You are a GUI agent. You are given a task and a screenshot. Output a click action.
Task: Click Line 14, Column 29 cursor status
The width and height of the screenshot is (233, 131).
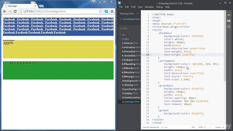point(150,127)
